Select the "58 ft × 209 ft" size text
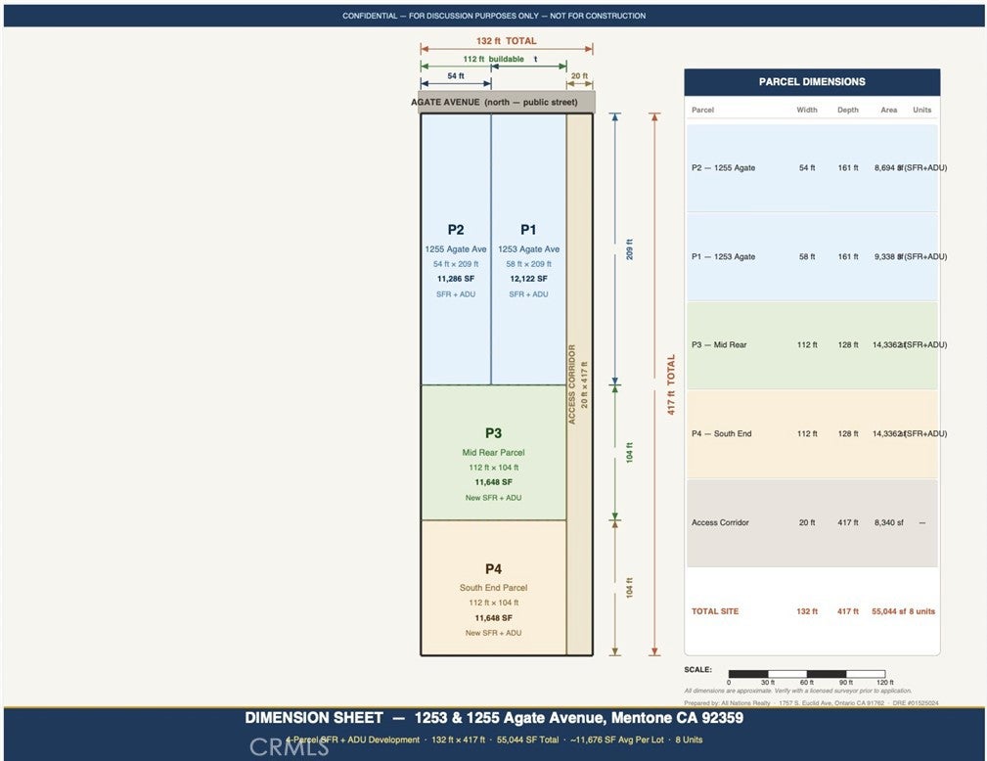987x761 pixels. click(x=529, y=264)
